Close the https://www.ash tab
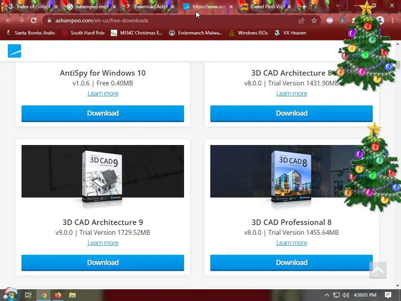The height and width of the screenshot is (301, 401). [x=231, y=7]
